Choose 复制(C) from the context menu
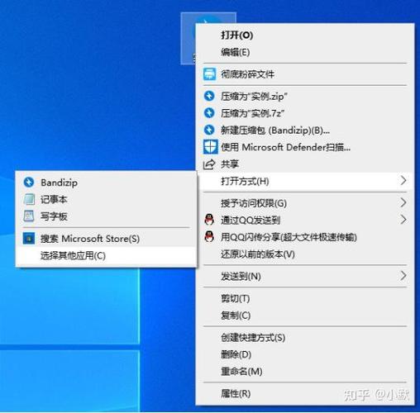Screen dimensions: 420x413 pyautogui.click(x=305, y=316)
